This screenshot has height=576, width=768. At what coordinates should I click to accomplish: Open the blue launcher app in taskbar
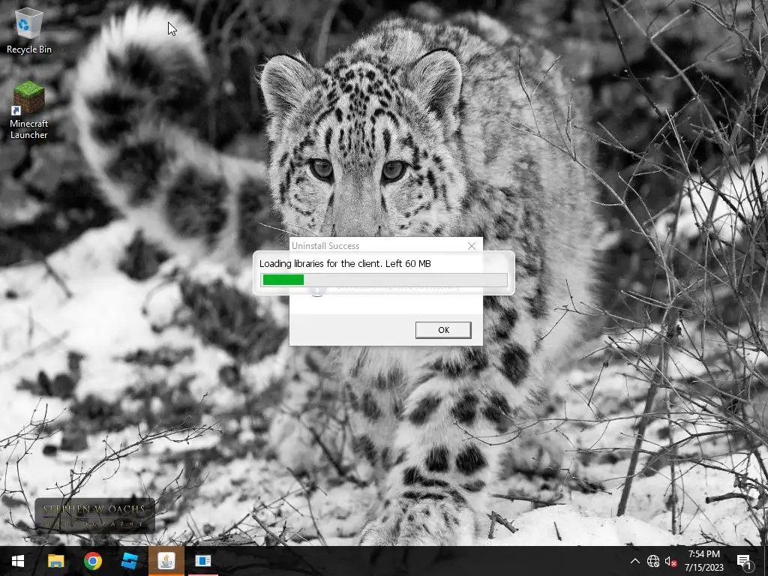tap(129, 561)
